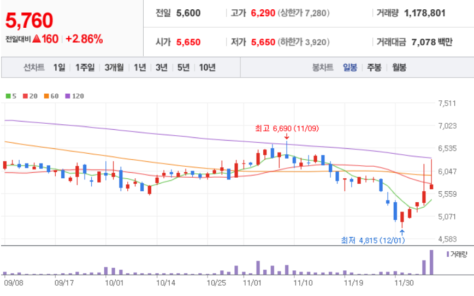Switch to the 5년 chart period
474x296 pixels.
tap(183, 67)
